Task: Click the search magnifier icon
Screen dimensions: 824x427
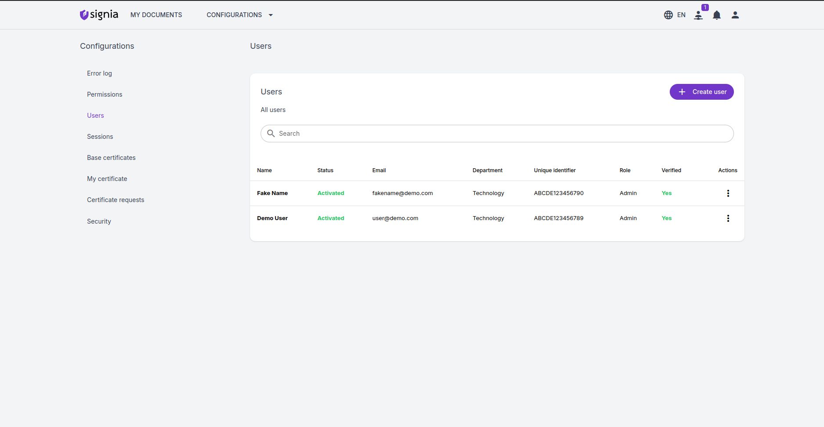Action: [x=271, y=134]
